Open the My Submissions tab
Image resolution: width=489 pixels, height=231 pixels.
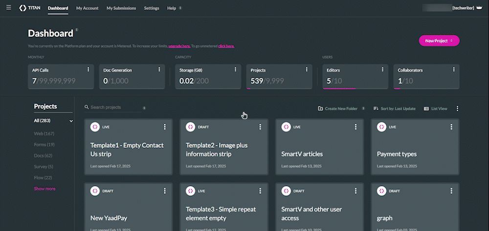pyautogui.click(x=121, y=8)
